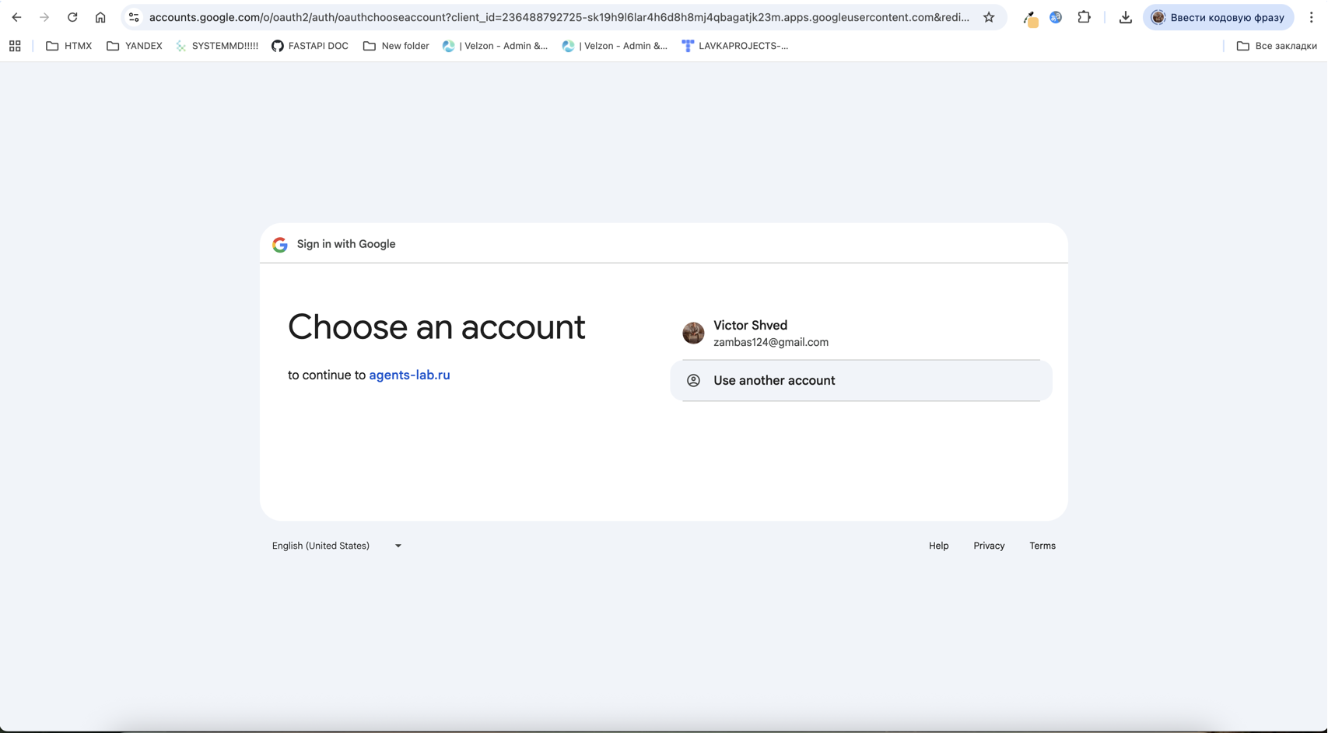Choose Use another account

pos(860,380)
